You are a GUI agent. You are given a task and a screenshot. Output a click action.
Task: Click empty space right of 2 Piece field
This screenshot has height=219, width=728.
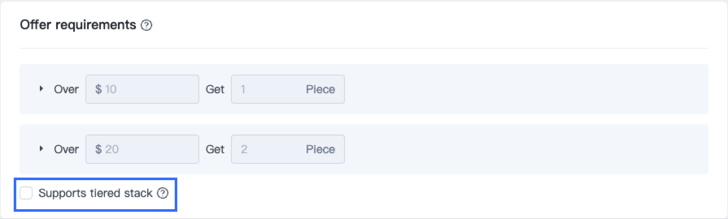[514, 149]
